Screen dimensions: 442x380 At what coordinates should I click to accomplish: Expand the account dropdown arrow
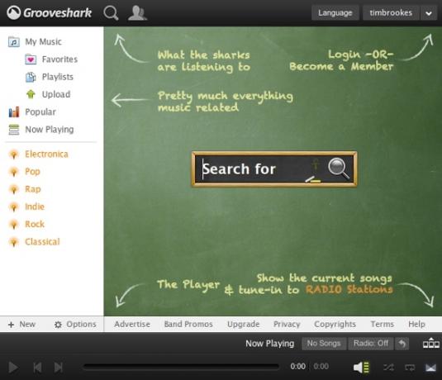[429, 13]
